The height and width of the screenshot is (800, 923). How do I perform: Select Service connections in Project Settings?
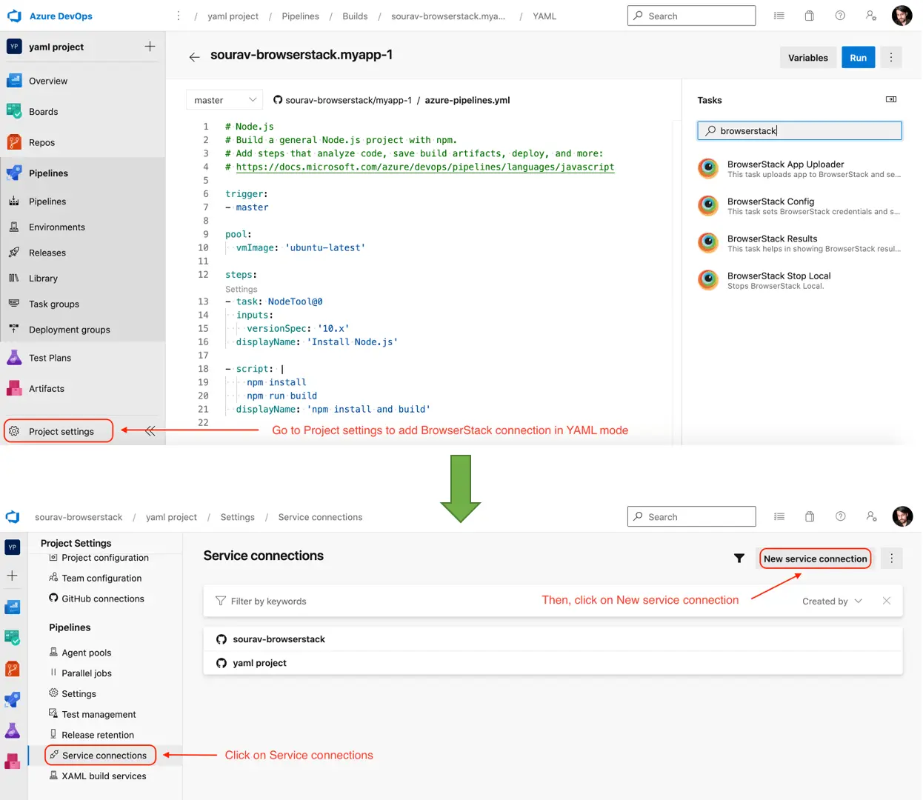104,756
